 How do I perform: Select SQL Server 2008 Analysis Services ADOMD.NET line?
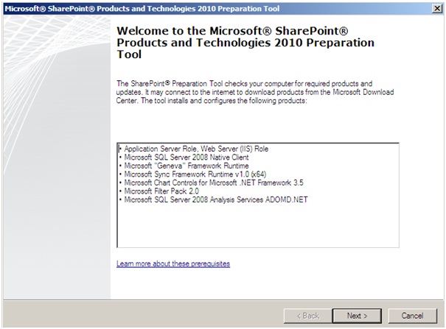coord(215,200)
